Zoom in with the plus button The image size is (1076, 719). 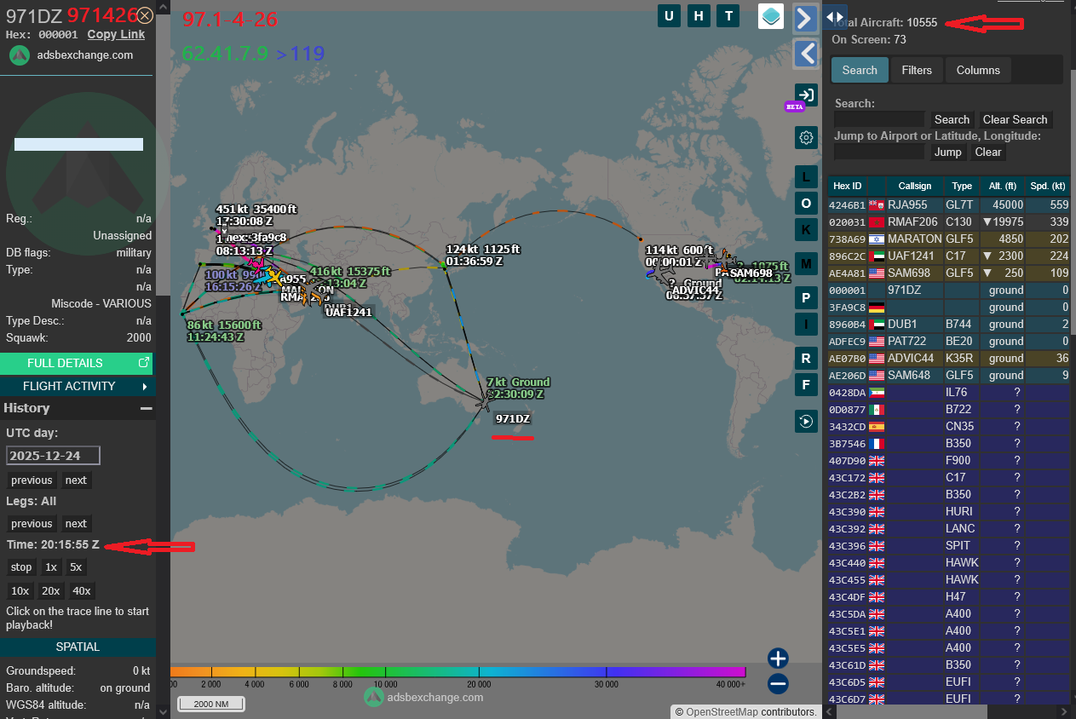(x=778, y=659)
